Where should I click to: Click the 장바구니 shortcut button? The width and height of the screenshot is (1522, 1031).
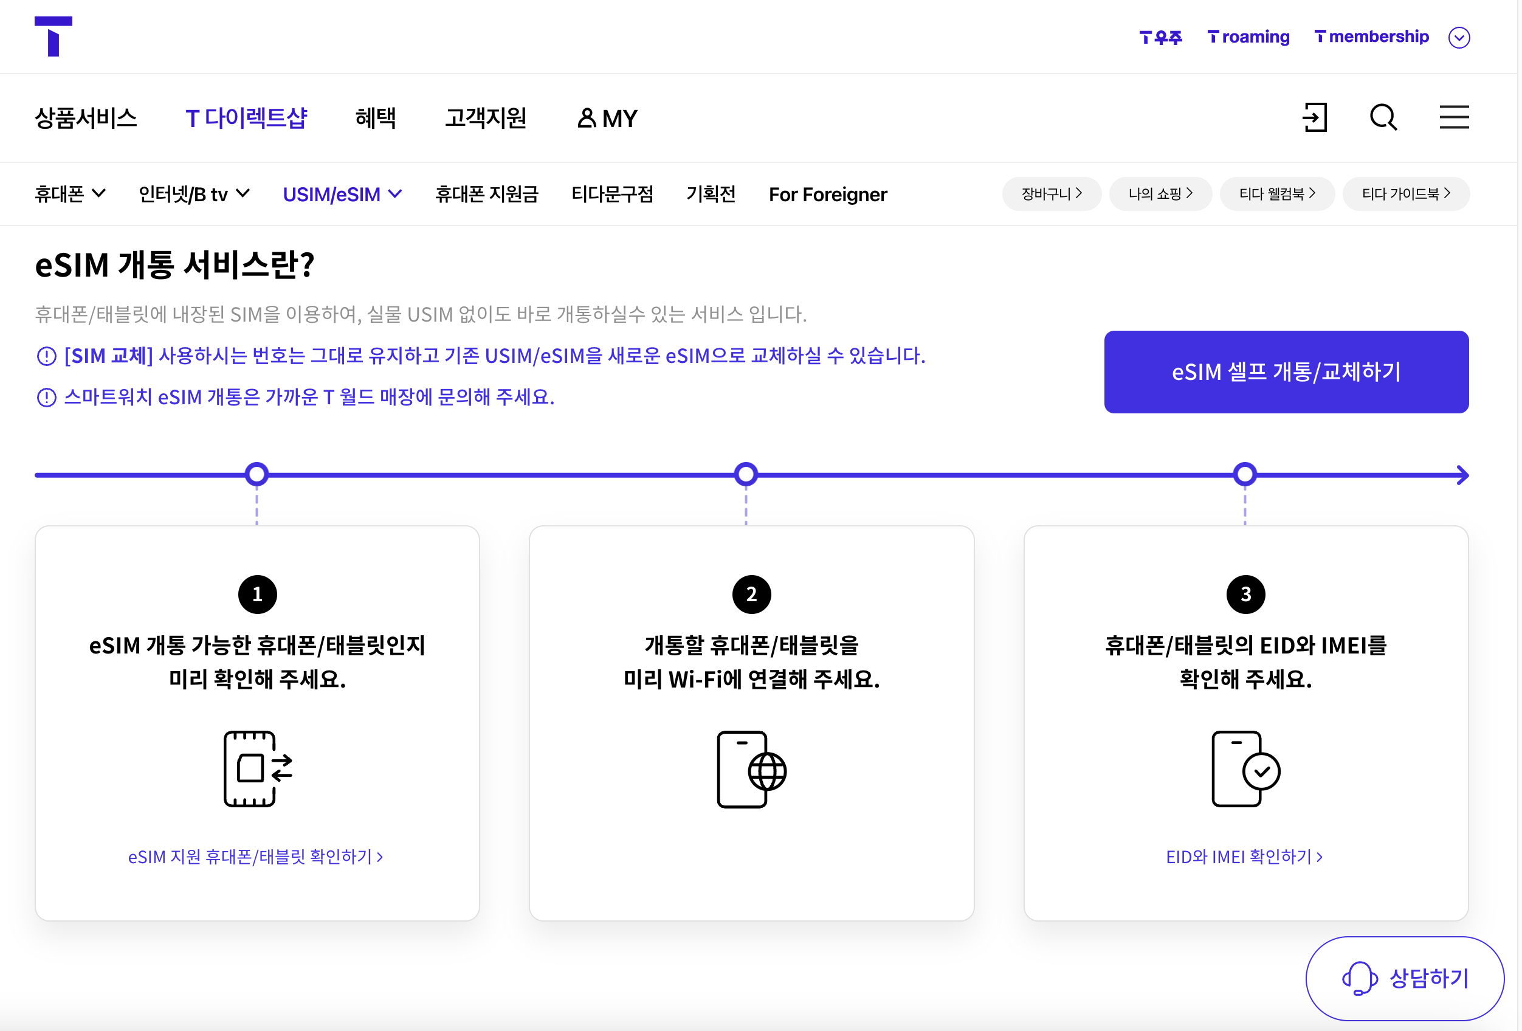1051,194
